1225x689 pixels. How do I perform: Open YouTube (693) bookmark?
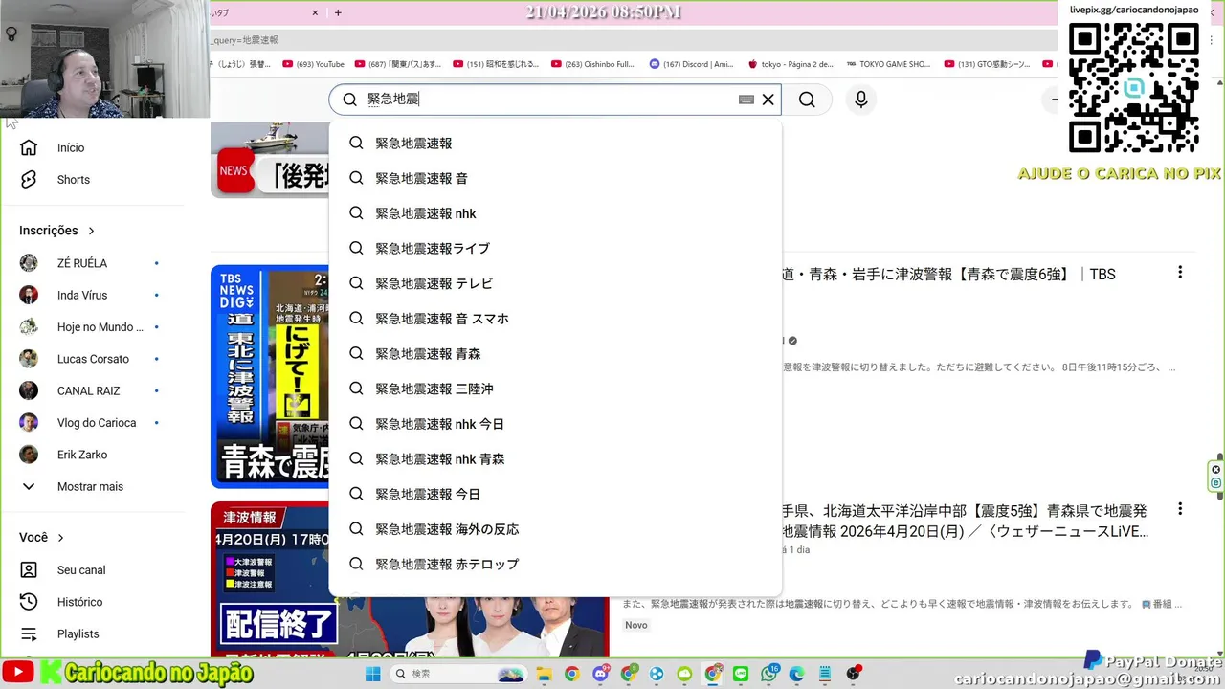313,64
